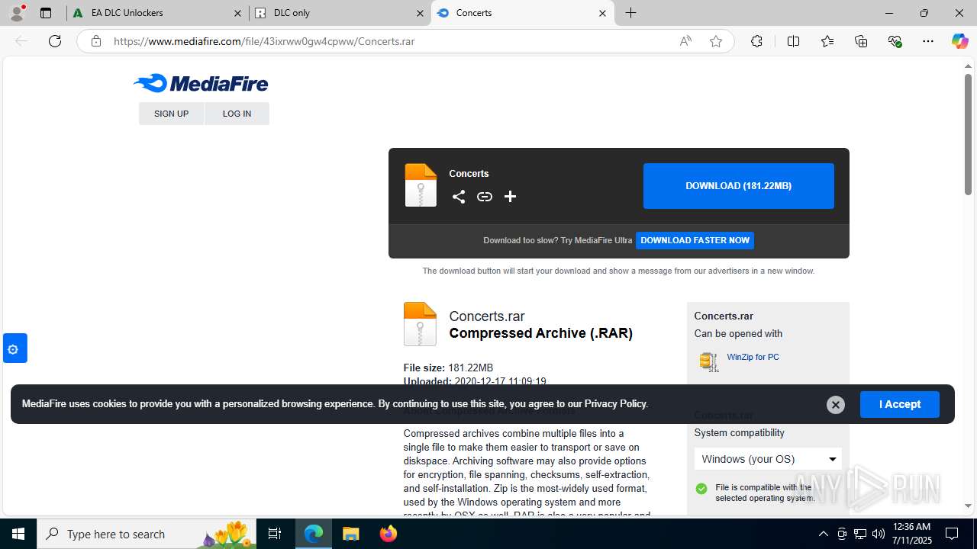This screenshot has width=977, height=549.
Task: Click the blue privacy settings gear icon
Action: pyautogui.click(x=13, y=349)
